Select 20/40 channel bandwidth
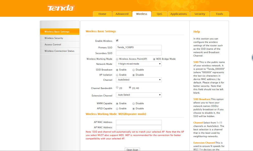This screenshot has height=151, width=253. 130,87
